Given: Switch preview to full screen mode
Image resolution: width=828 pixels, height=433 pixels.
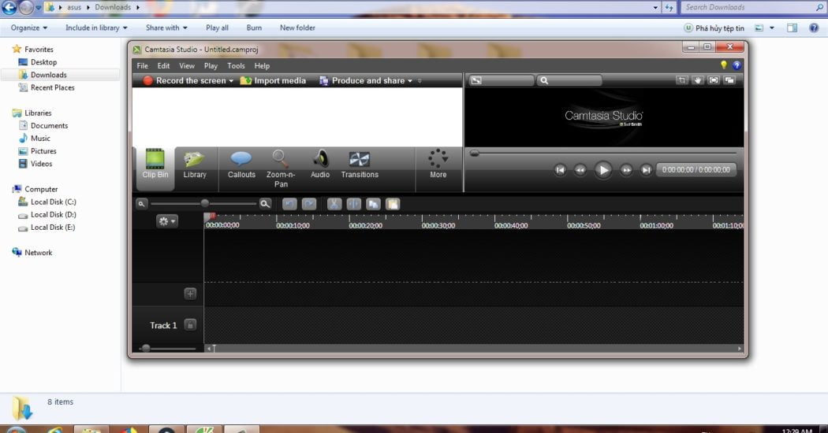Looking at the screenshot, I should tap(714, 80).
